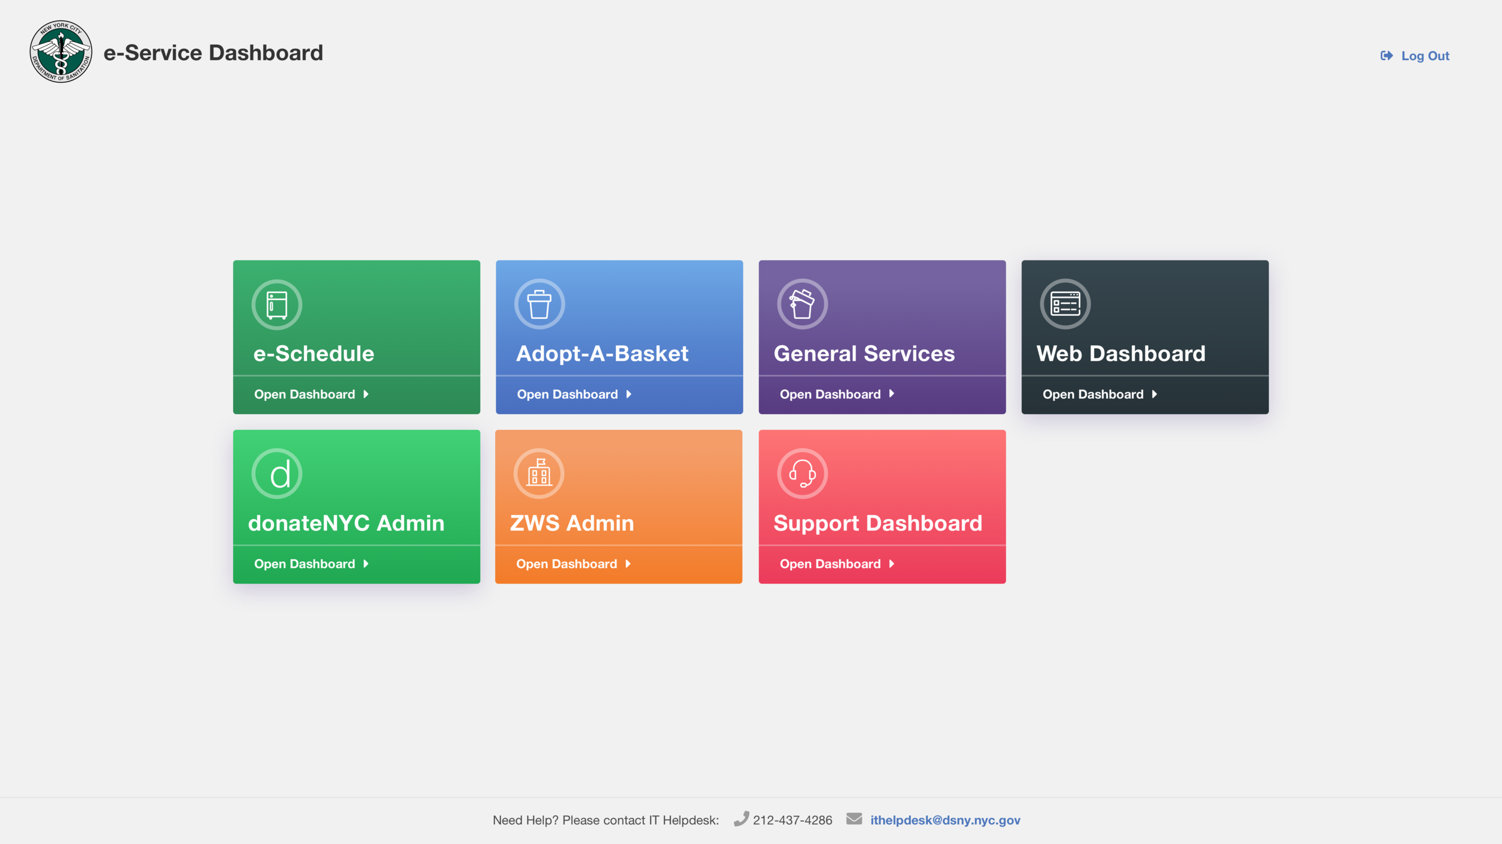
Task: Click the General Services waste basket icon
Action: pos(801,304)
